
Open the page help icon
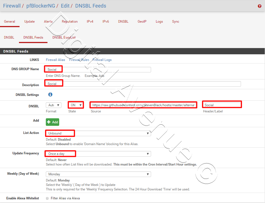[x=259, y=6]
